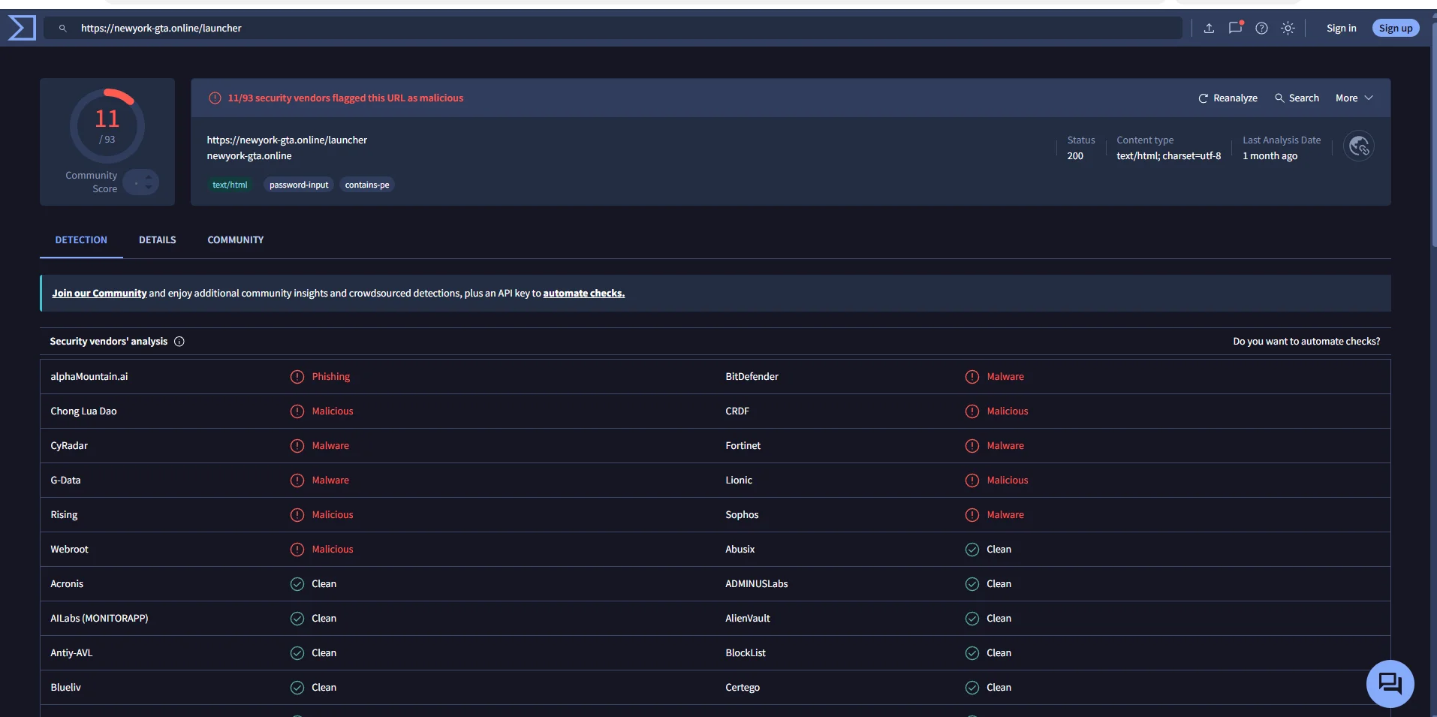The width and height of the screenshot is (1437, 717).
Task: Click the detection score circle gauge
Action: tap(107, 126)
